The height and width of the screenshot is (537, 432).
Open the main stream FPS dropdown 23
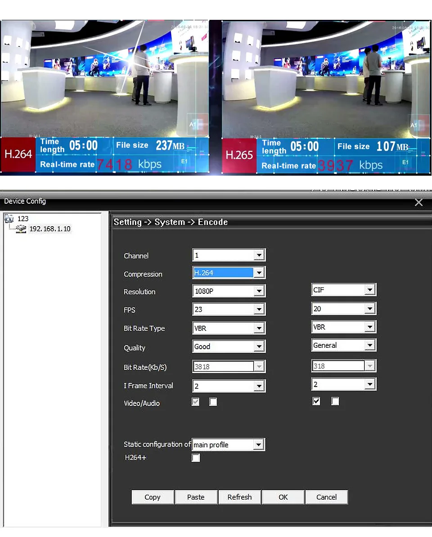pos(229,309)
